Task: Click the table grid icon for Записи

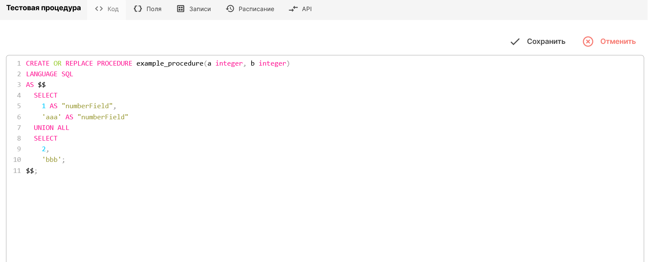Action: click(x=180, y=9)
